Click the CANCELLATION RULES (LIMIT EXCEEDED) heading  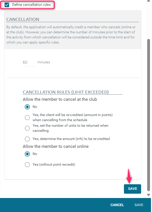point(66,92)
